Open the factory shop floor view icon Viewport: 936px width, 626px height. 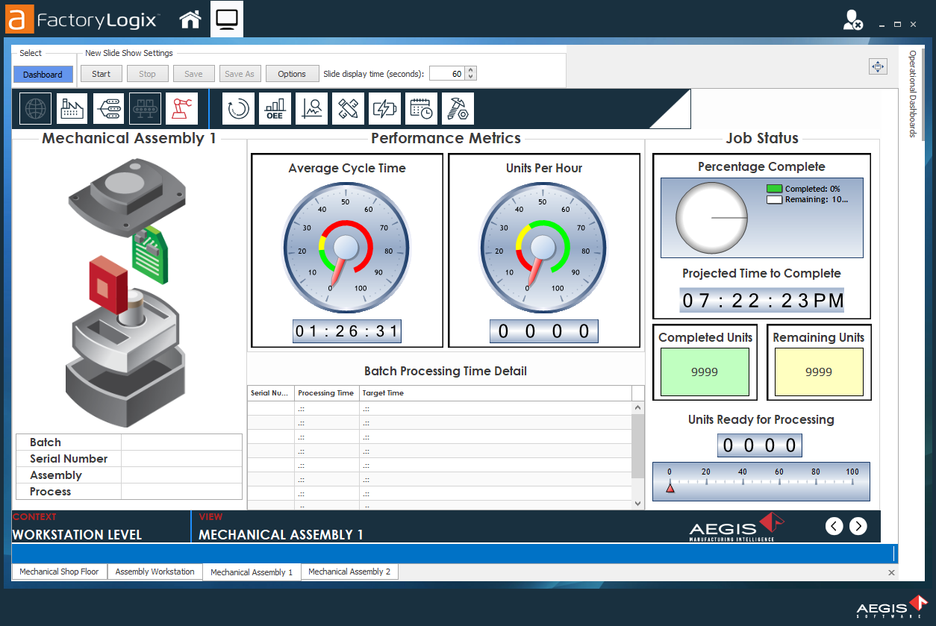(71, 108)
